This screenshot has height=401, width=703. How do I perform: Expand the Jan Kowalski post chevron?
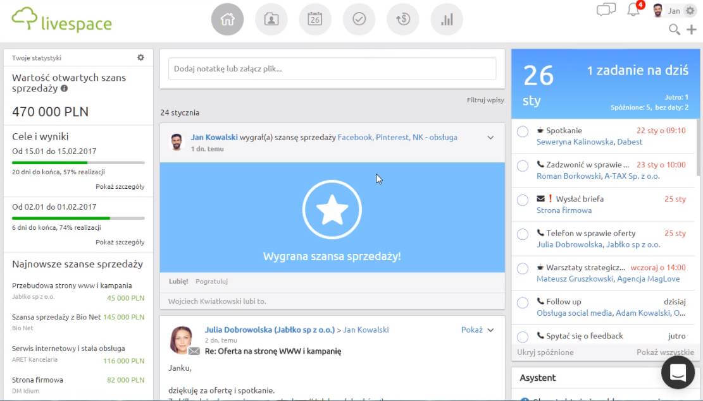(x=490, y=138)
